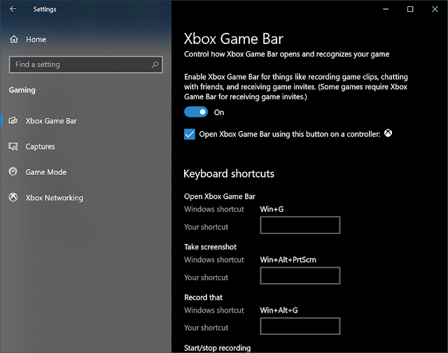This screenshot has height=353, width=448.
Task: Click the Take screenshot label
Action: point(210,247)
